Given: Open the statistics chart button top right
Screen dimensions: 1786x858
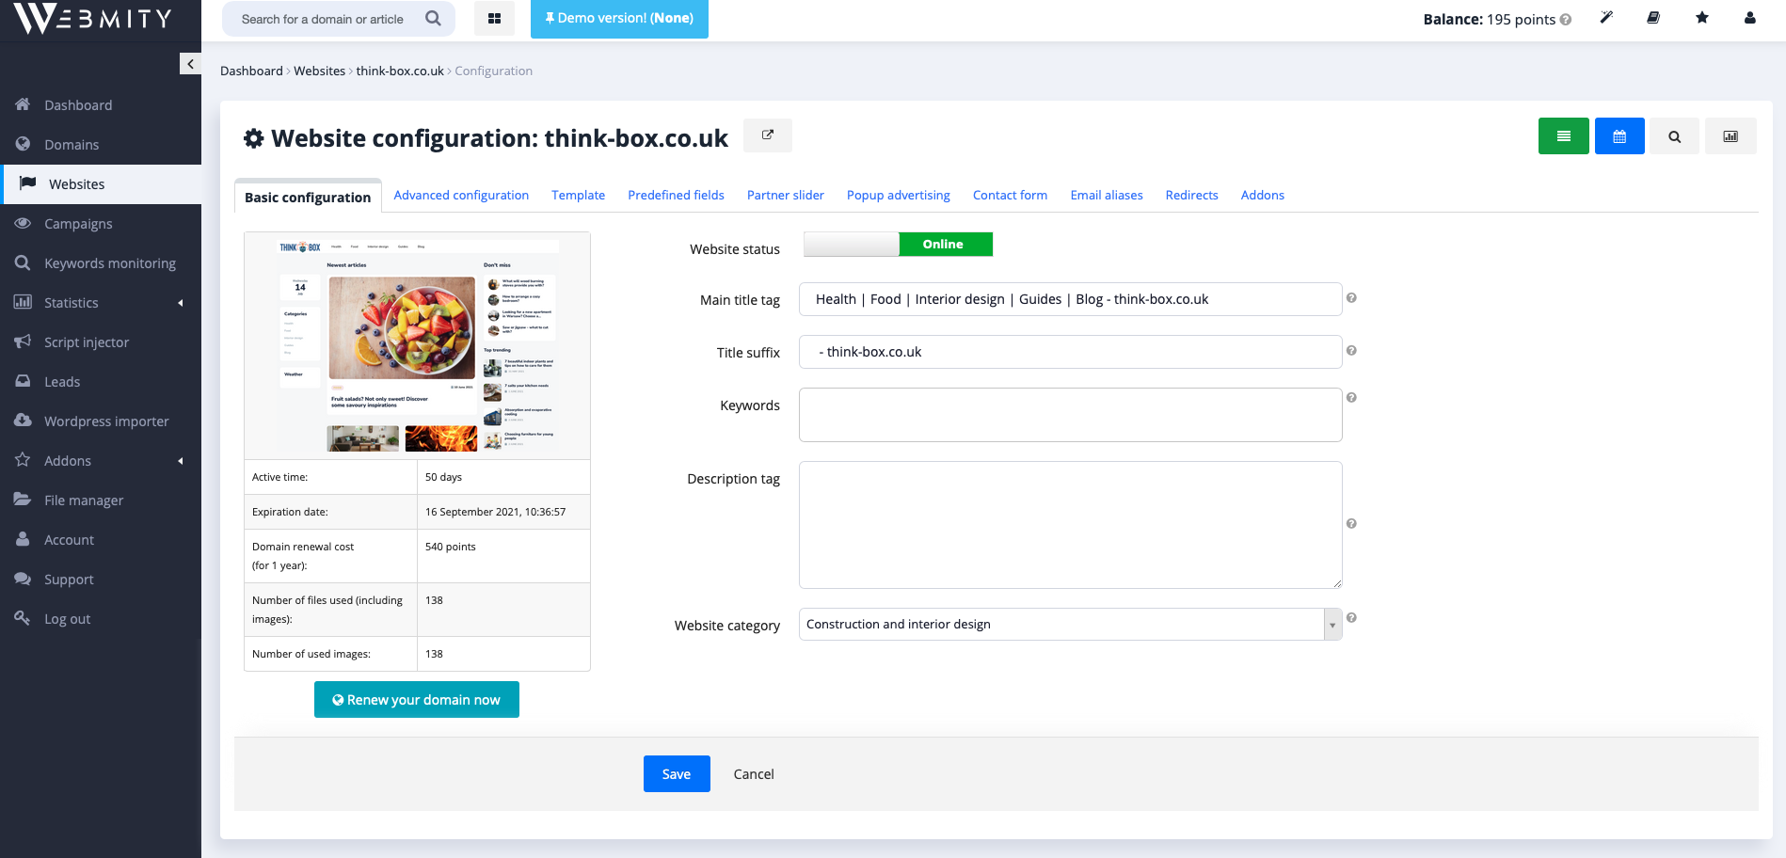Looking at the screenshot, I should click(1730, 135).
